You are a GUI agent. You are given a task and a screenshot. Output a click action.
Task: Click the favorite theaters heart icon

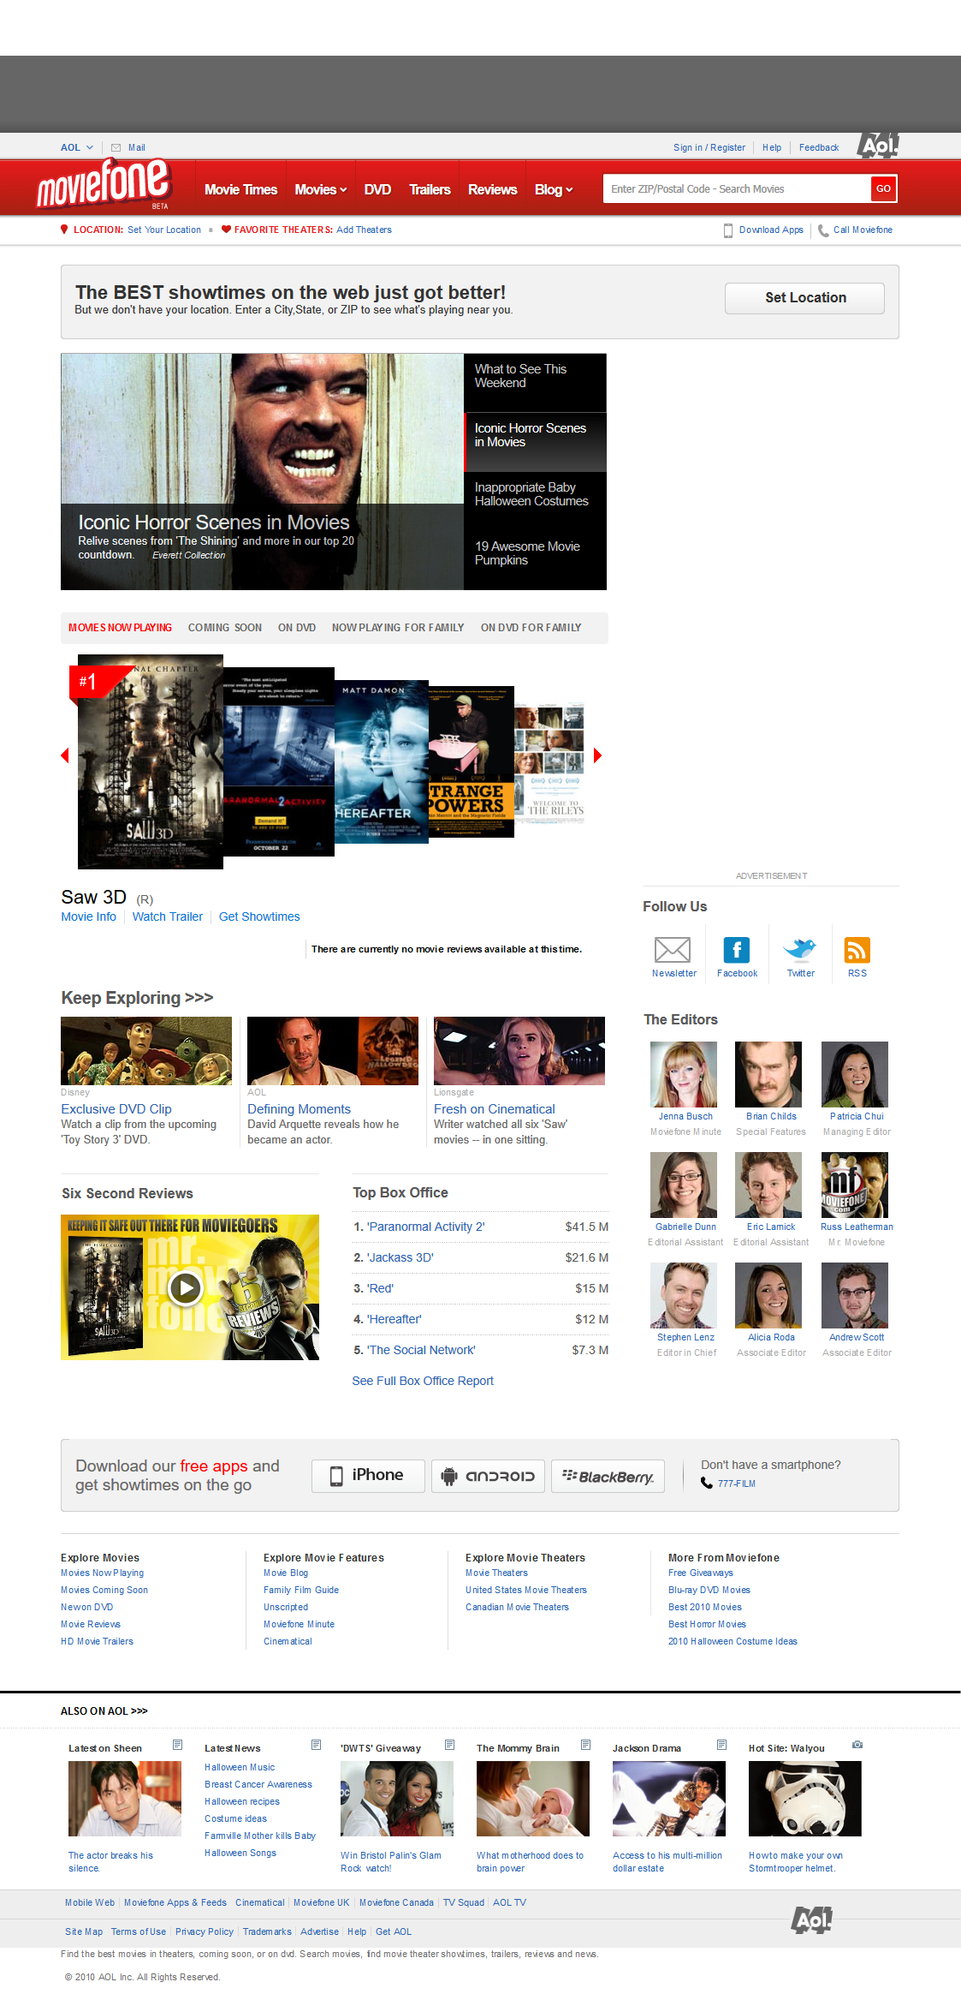click(x=226, y=230)
